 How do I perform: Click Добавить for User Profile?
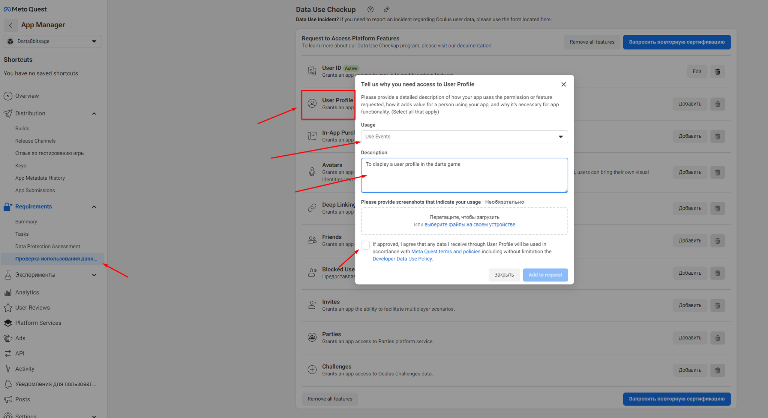click(690, 104)
